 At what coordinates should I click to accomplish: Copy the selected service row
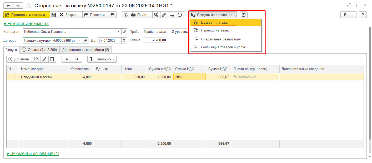pyautogui.click(x=36, y=59)
